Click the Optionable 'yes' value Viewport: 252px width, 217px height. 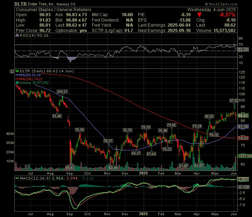pos(83,31)
